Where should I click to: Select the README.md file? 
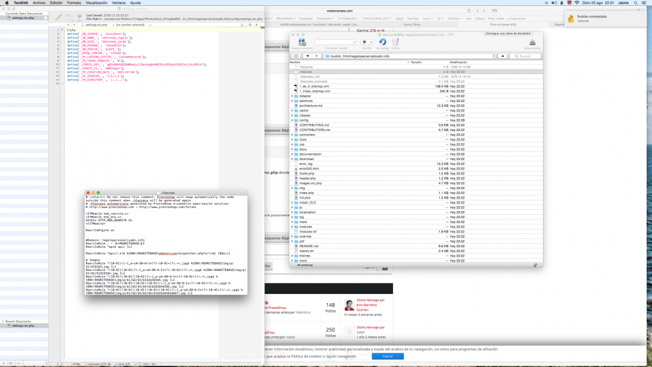309,246
